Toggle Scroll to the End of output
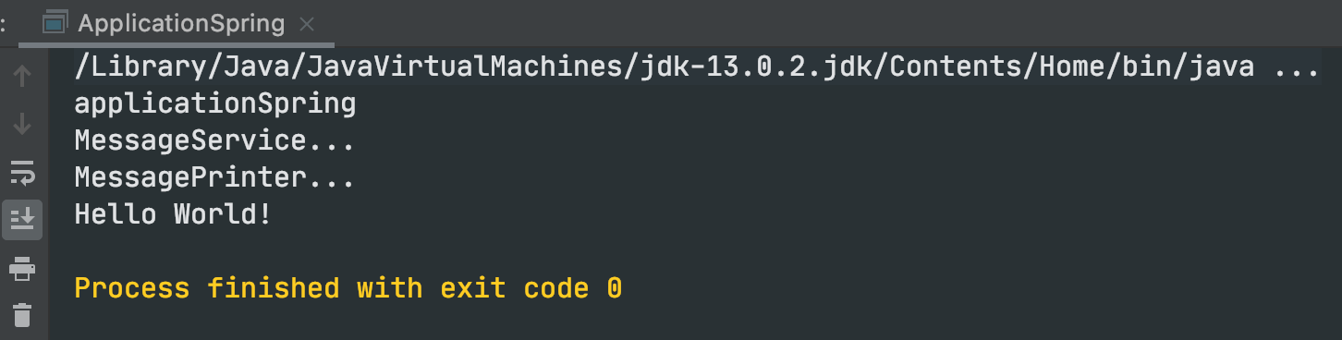The height and width of the screenshot is (340, 1342). tap(23, 219)
